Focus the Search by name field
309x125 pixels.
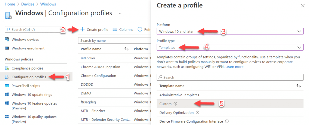(114, 40)
